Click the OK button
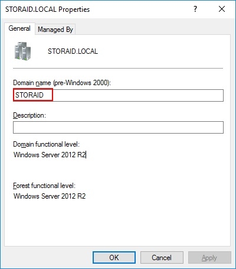This screenshot has width=236, height=269. pos(114,257)
